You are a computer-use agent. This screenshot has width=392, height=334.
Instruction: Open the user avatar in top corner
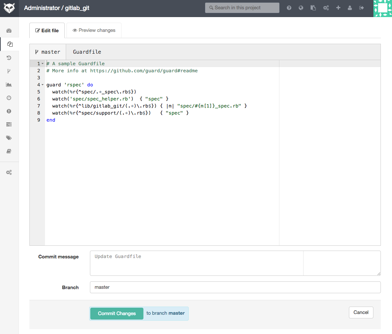click(x=382, y=8)
